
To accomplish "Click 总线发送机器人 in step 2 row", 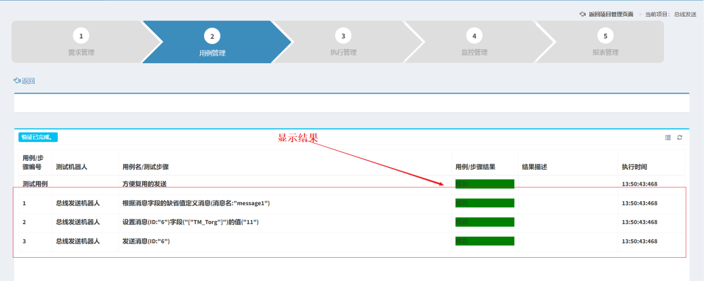I will pos(78,222).
